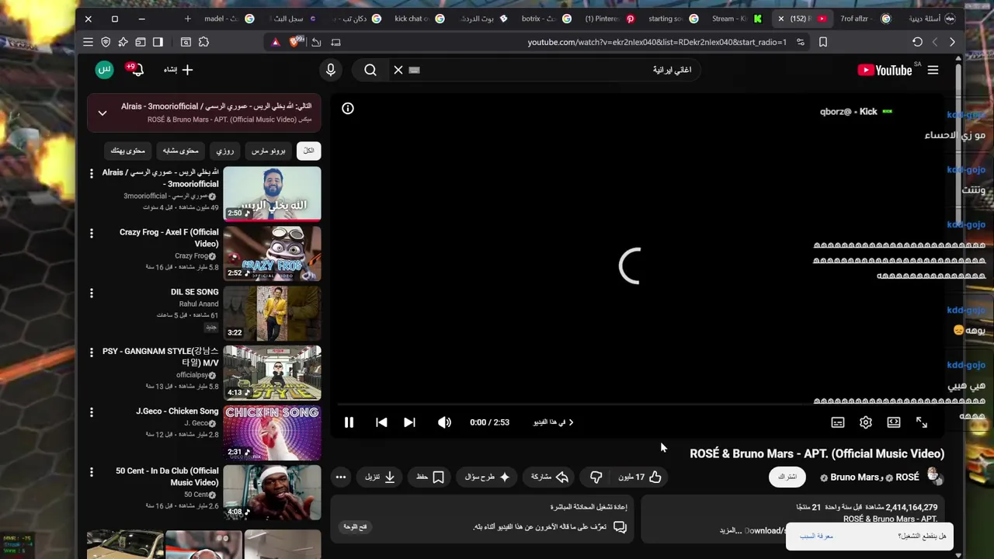
Task: Open 'الله يخلي الريس' video thumbnail
Action: click(x=272, y=193)
